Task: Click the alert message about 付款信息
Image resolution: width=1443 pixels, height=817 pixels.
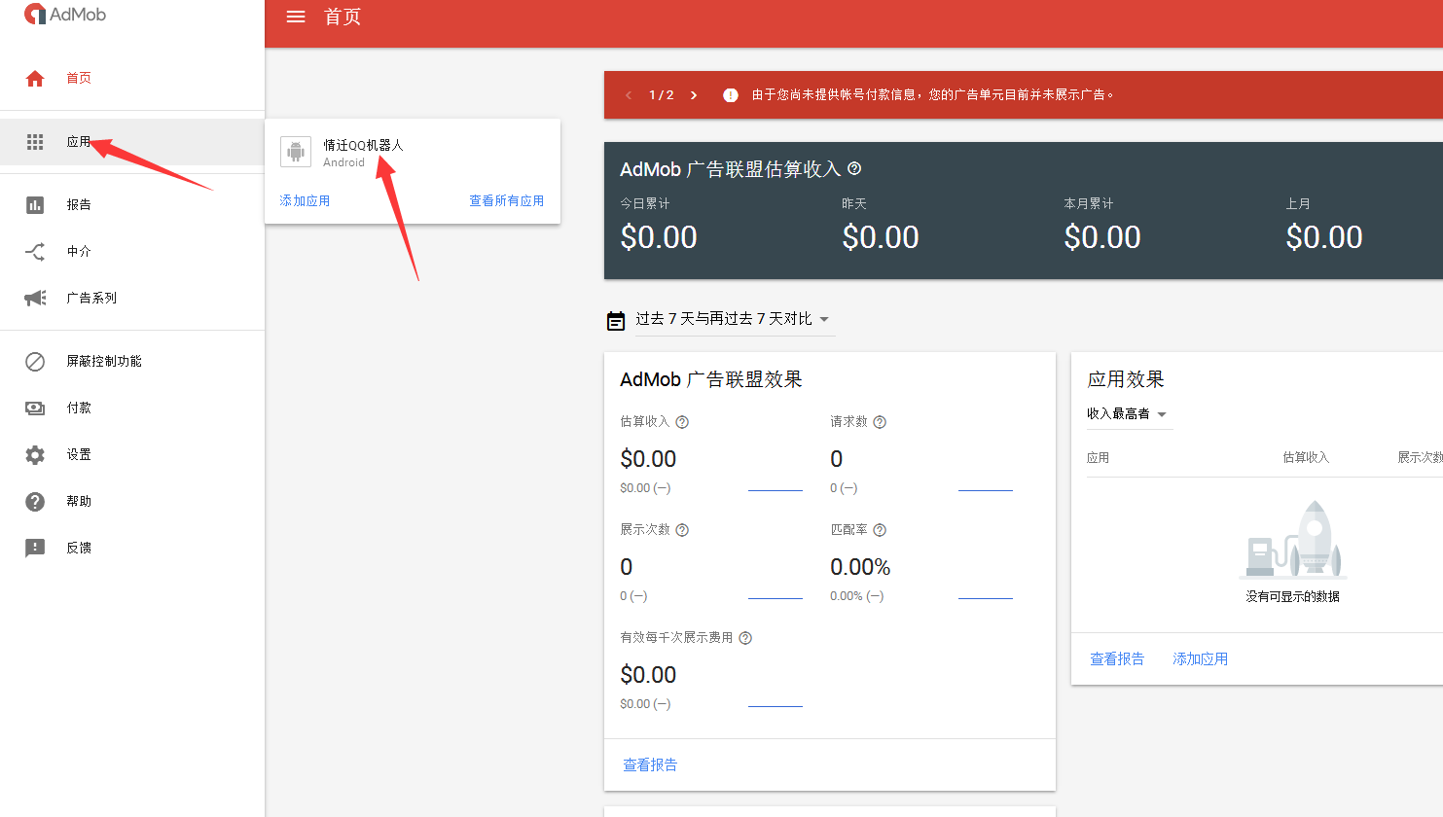Action: (x=933, y=95)
